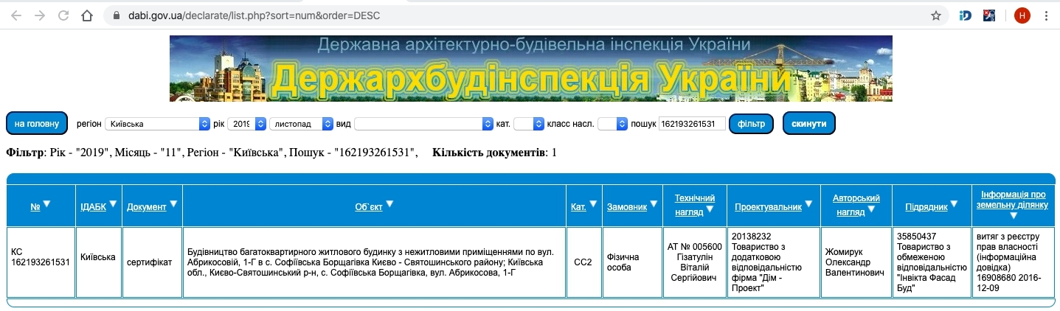Sort by Замовник using its arrow icon

pos(654,204)
